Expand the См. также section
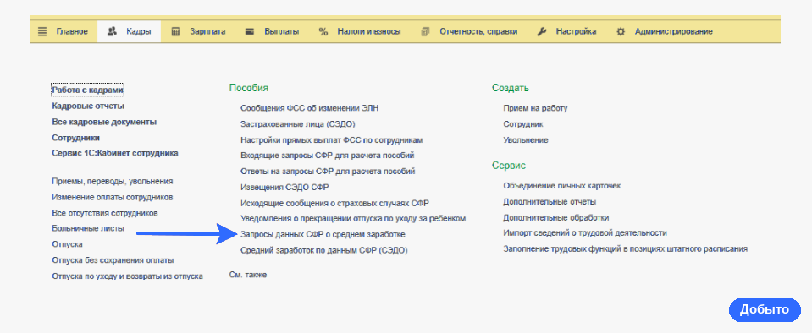 (x=248, y=275)
